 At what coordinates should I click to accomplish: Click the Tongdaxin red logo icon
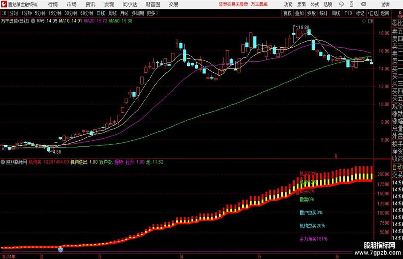click(4, 4)
